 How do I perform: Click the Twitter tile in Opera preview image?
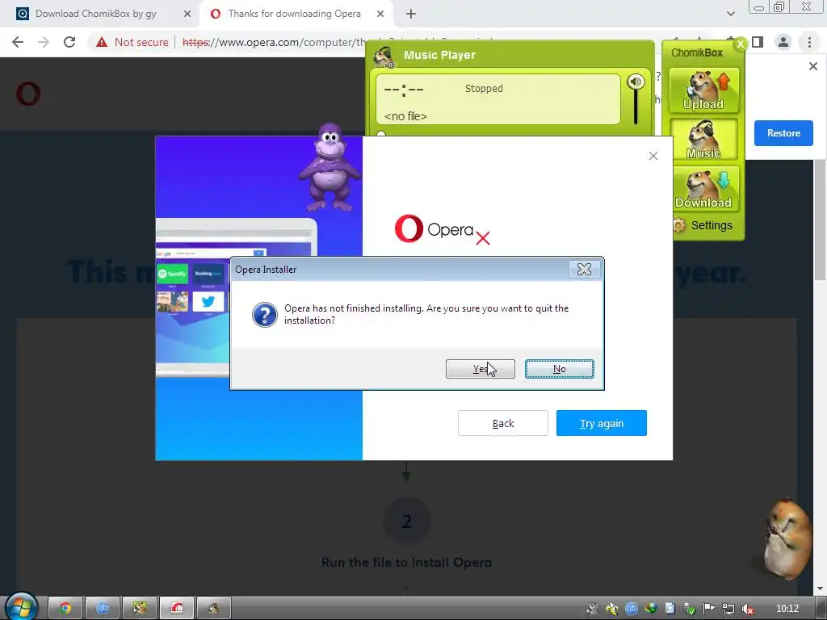pyautogui.click(x=208, y=302)
